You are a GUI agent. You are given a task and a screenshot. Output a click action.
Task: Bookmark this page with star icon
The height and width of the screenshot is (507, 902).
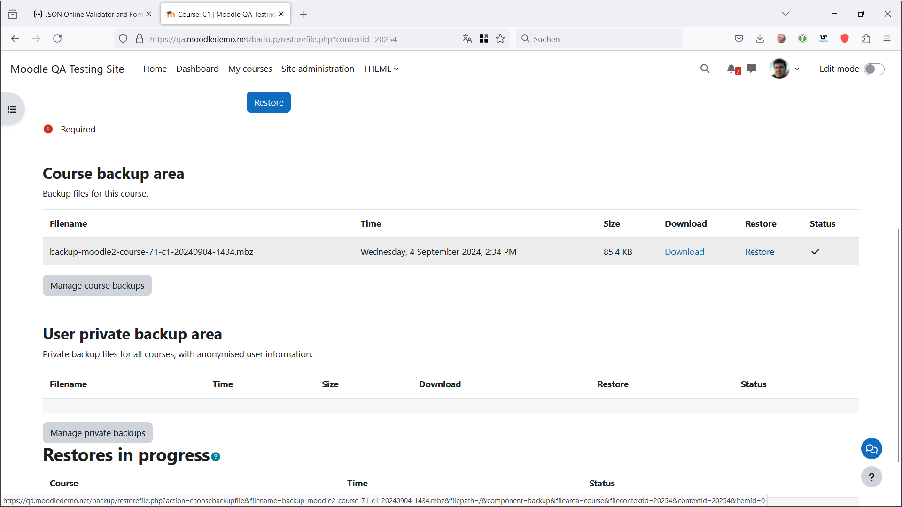[500, 39]
